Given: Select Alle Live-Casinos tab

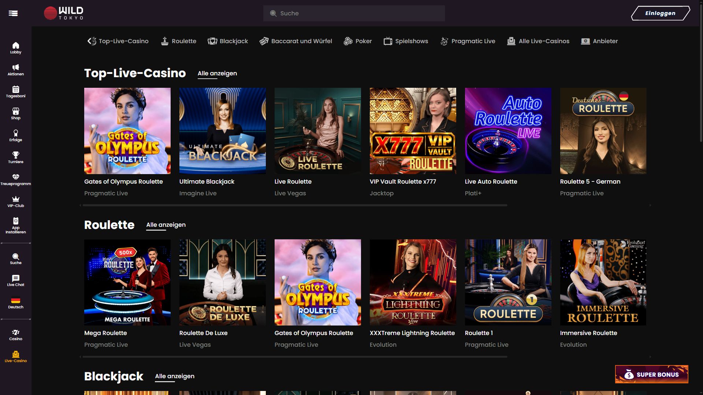Looking at the screenshot, I should point(538,41).
